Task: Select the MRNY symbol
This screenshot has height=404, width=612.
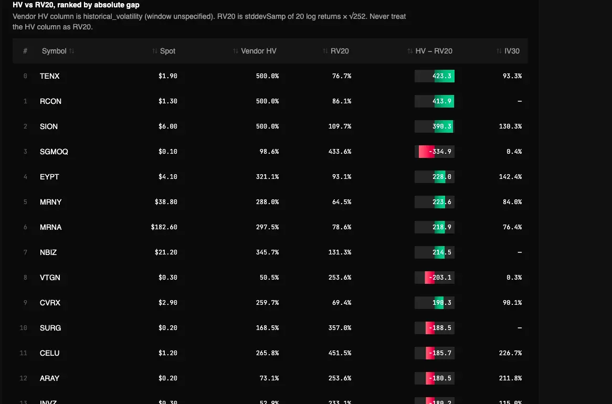Action: pos(51,202)
